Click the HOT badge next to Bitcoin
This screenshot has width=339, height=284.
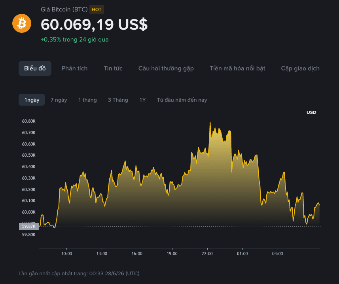(x=97, y=9)
